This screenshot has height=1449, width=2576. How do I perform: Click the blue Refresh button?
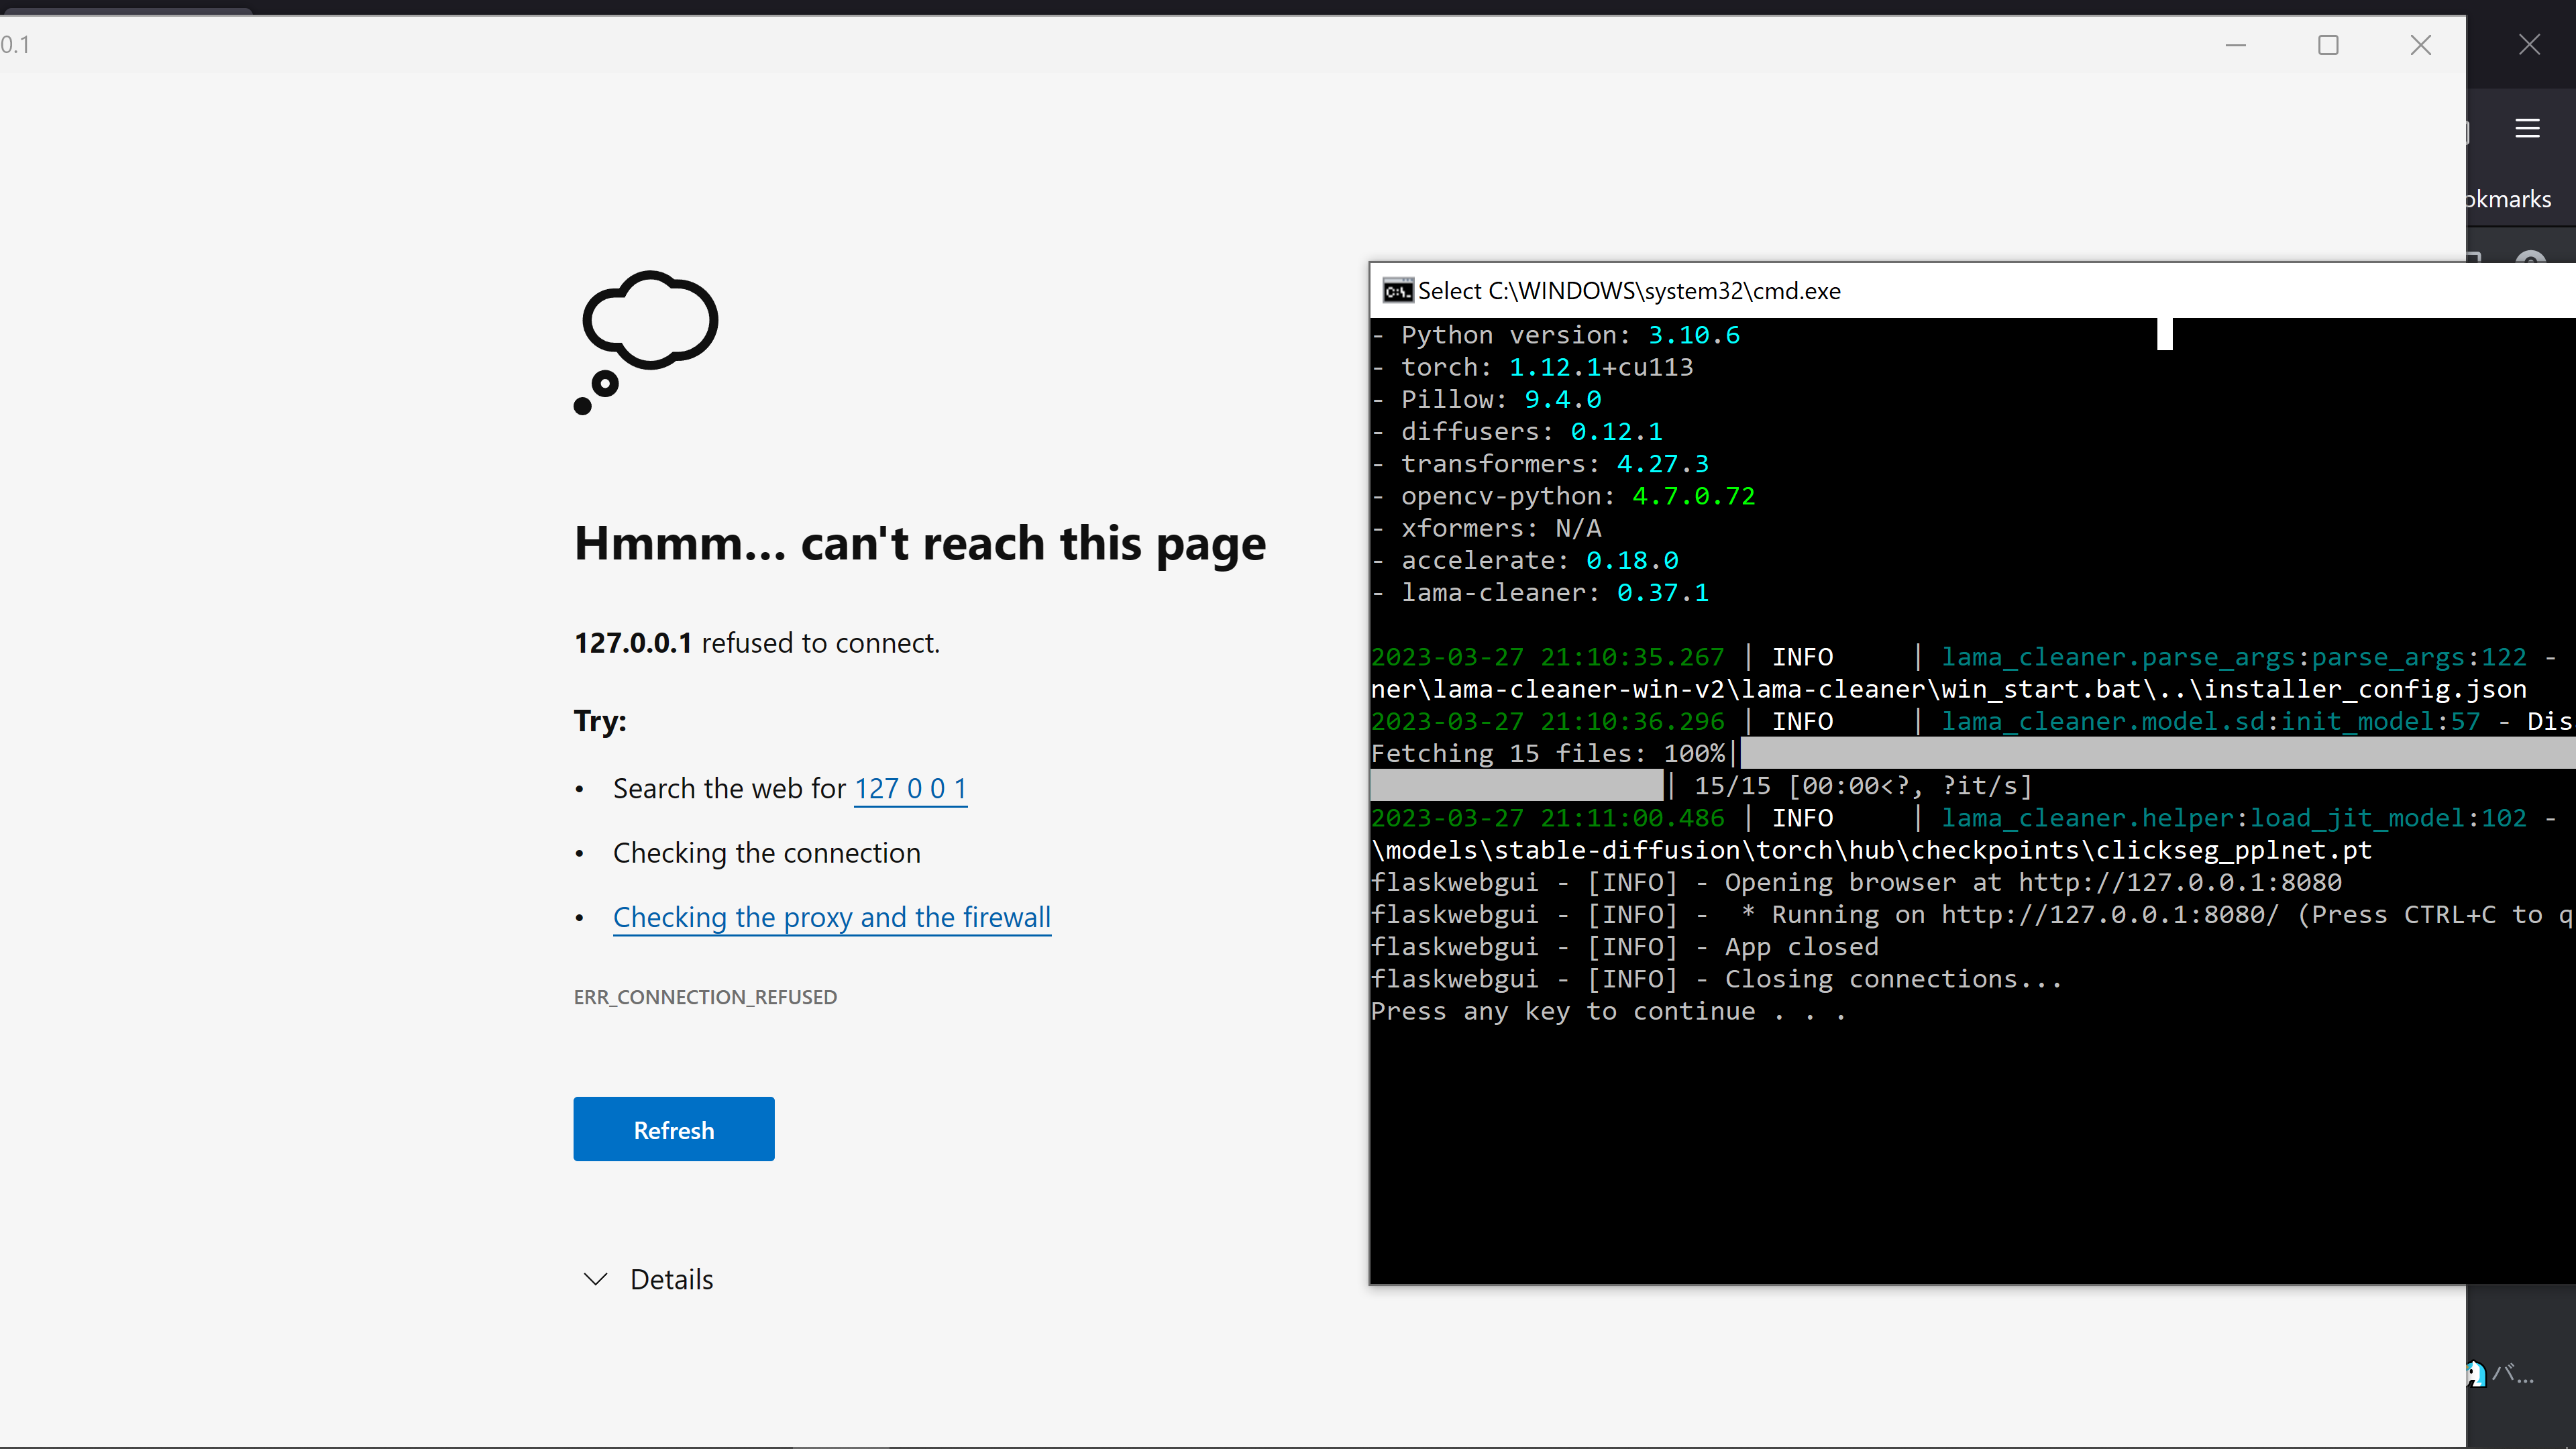click(673, 1129)
